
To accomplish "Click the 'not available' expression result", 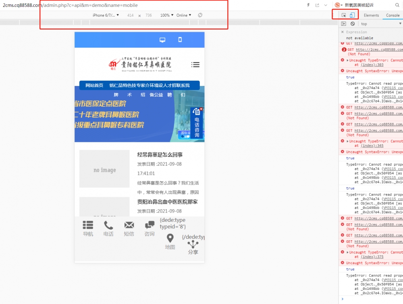I will point(359,38).
